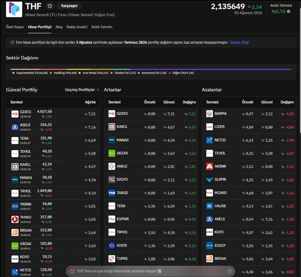Click ORZAX logo in Güncel Portföy
The width and height of the screenshot is (301, 277).
[x=15, y=246]
